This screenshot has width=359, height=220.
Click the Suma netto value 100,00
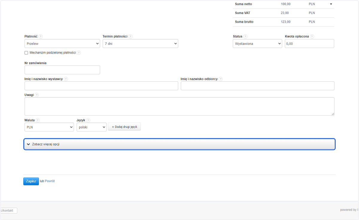coord(286,4)
